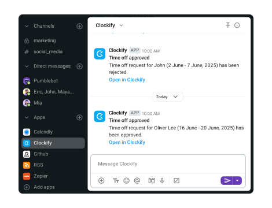Open the Github app
Image resolution: width=272 pixels, height=208 pixels.
[53, 154]
